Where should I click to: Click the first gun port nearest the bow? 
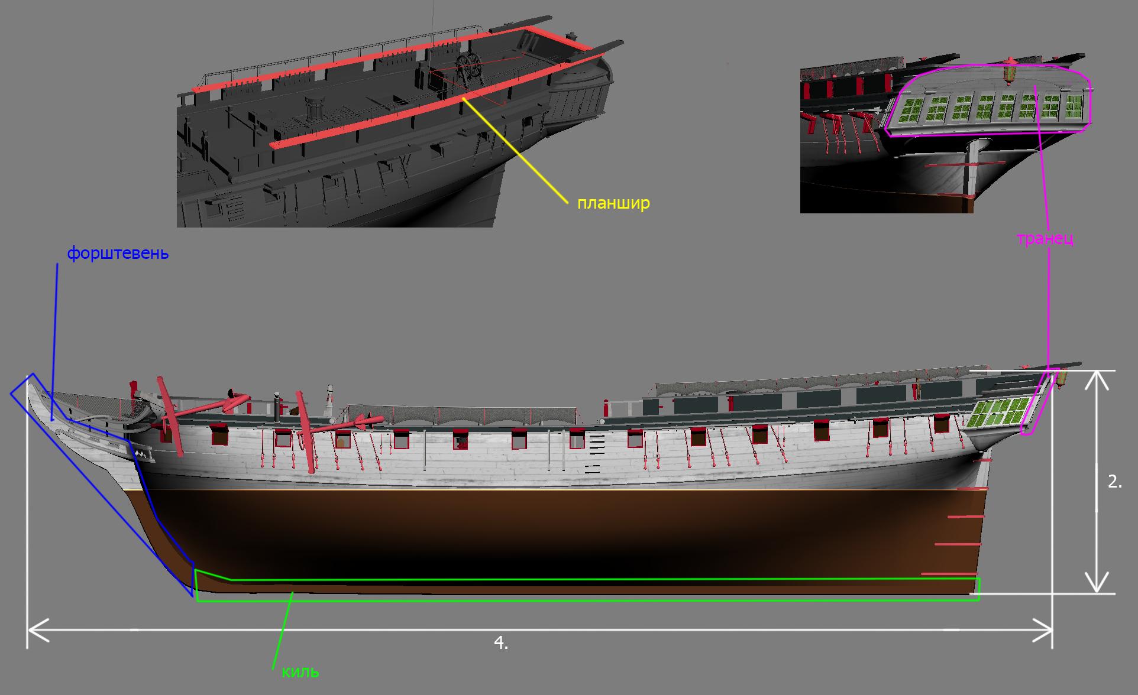click(x=219, y=434)
